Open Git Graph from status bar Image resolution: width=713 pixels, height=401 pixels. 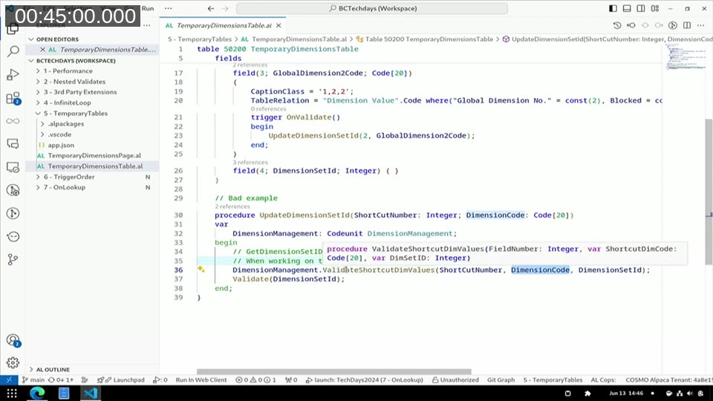coord(501,379)
